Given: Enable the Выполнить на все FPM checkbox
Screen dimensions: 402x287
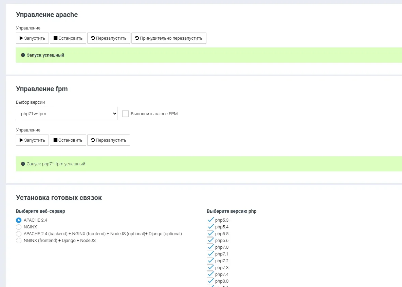Looking at the screenshot, I should pos(125,114).
